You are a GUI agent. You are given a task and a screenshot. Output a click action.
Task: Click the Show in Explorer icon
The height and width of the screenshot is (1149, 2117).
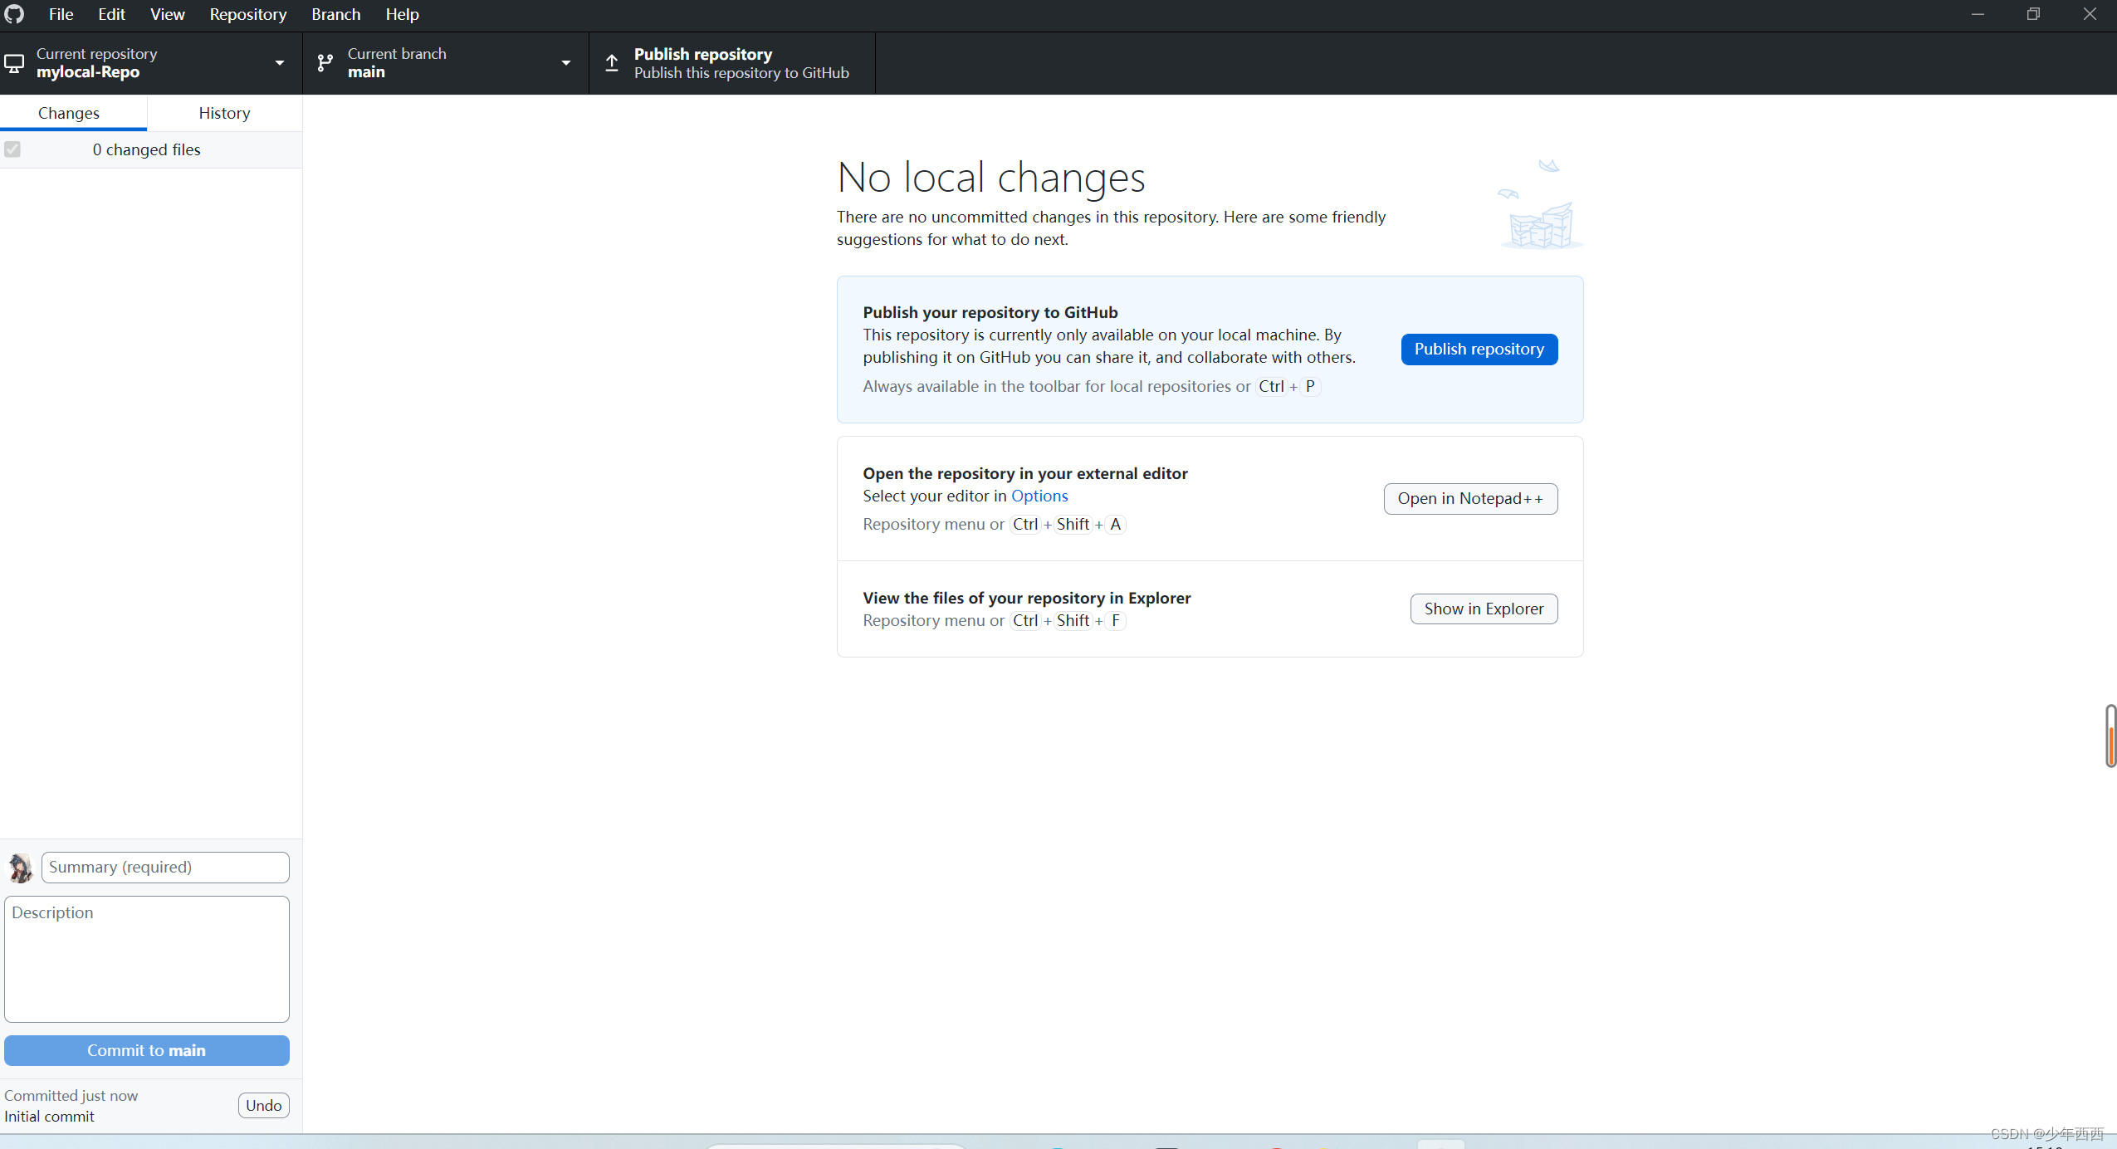[1482, 607]
